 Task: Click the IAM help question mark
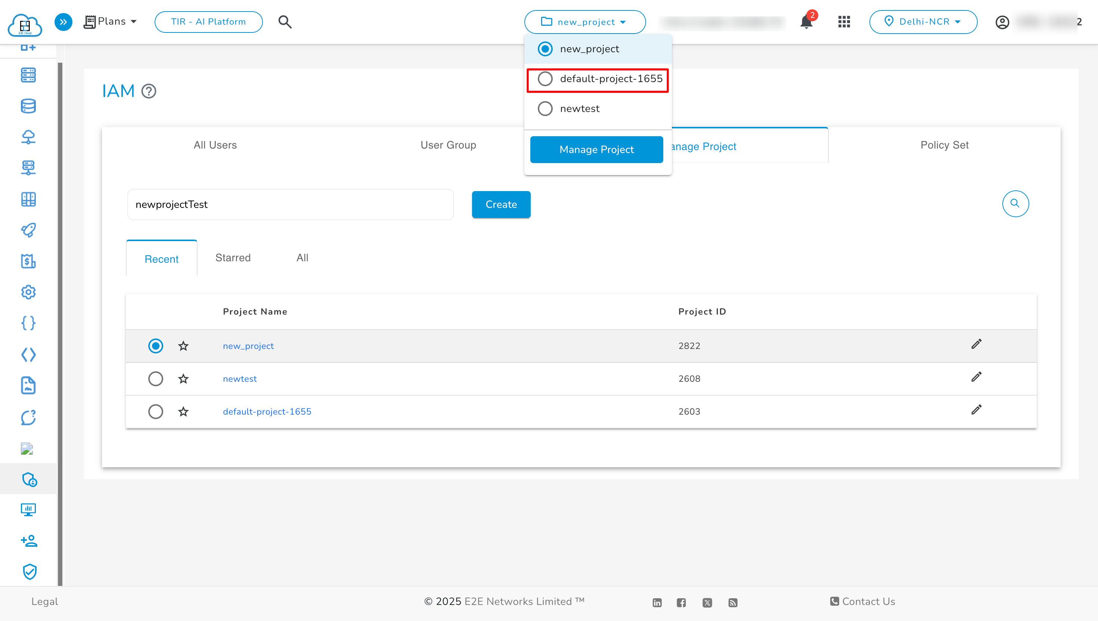[149, 91]
